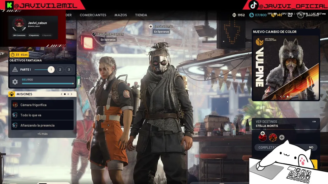The width and height of the screenshot is (328, 184).
Task: Expand missions list with +4 más
Action: (42, 134)
